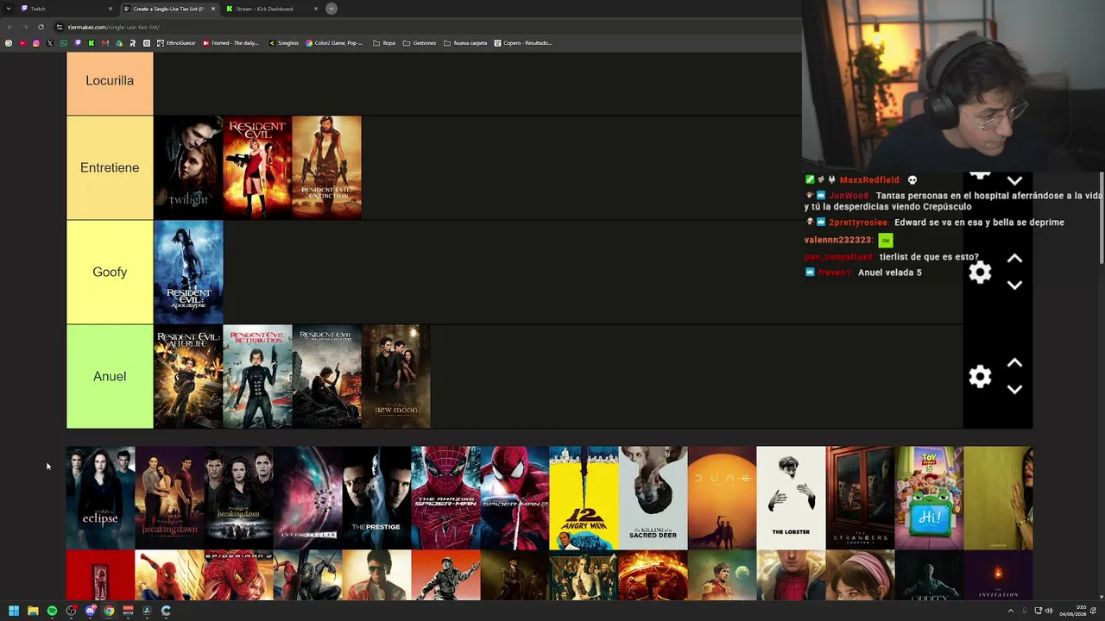Open the Gmail bookmark icon
This screenshot has height=621, width=1105.
[104, 43]
